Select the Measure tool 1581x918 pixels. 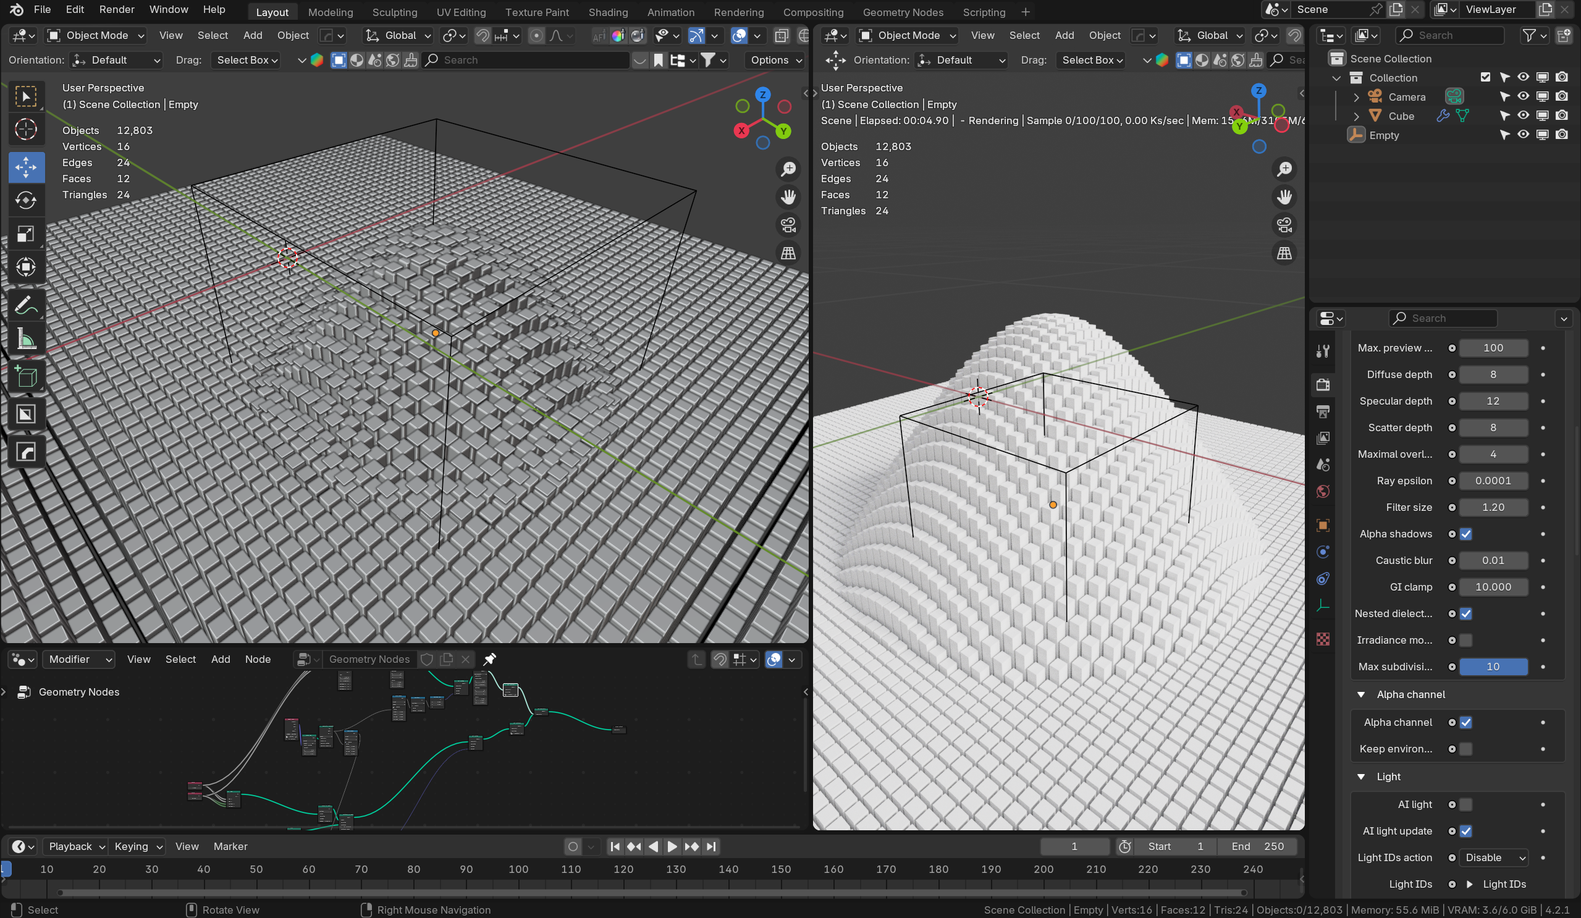pyautogui.click(x=26, y=340)
